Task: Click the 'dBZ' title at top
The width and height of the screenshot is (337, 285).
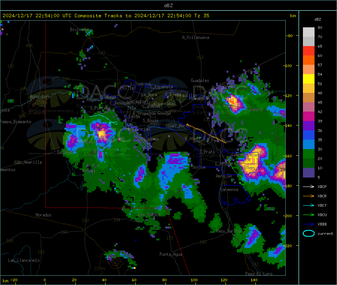Action: (168, 6)
